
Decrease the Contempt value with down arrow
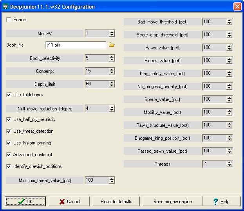112,73
